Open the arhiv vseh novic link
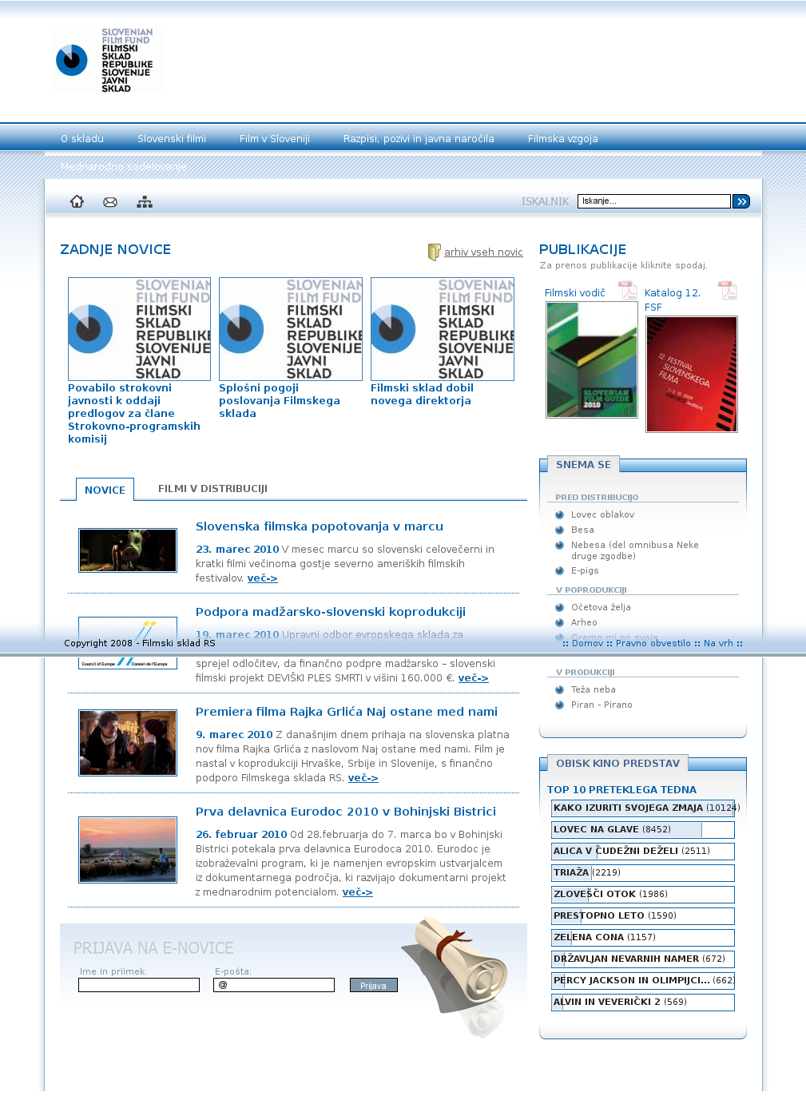Viewport: 806px width, 1096px height. point(483,252)
